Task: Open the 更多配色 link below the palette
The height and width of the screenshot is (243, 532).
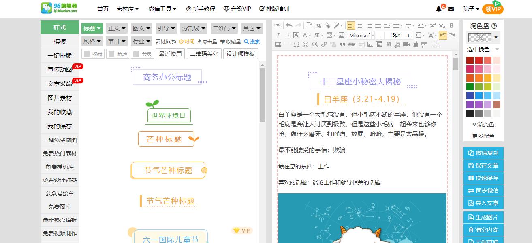Action: [483, 136]
